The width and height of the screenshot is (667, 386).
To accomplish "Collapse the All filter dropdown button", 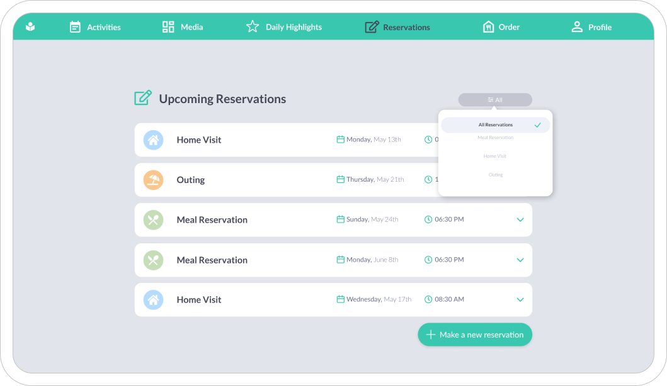I will point(495,100).
